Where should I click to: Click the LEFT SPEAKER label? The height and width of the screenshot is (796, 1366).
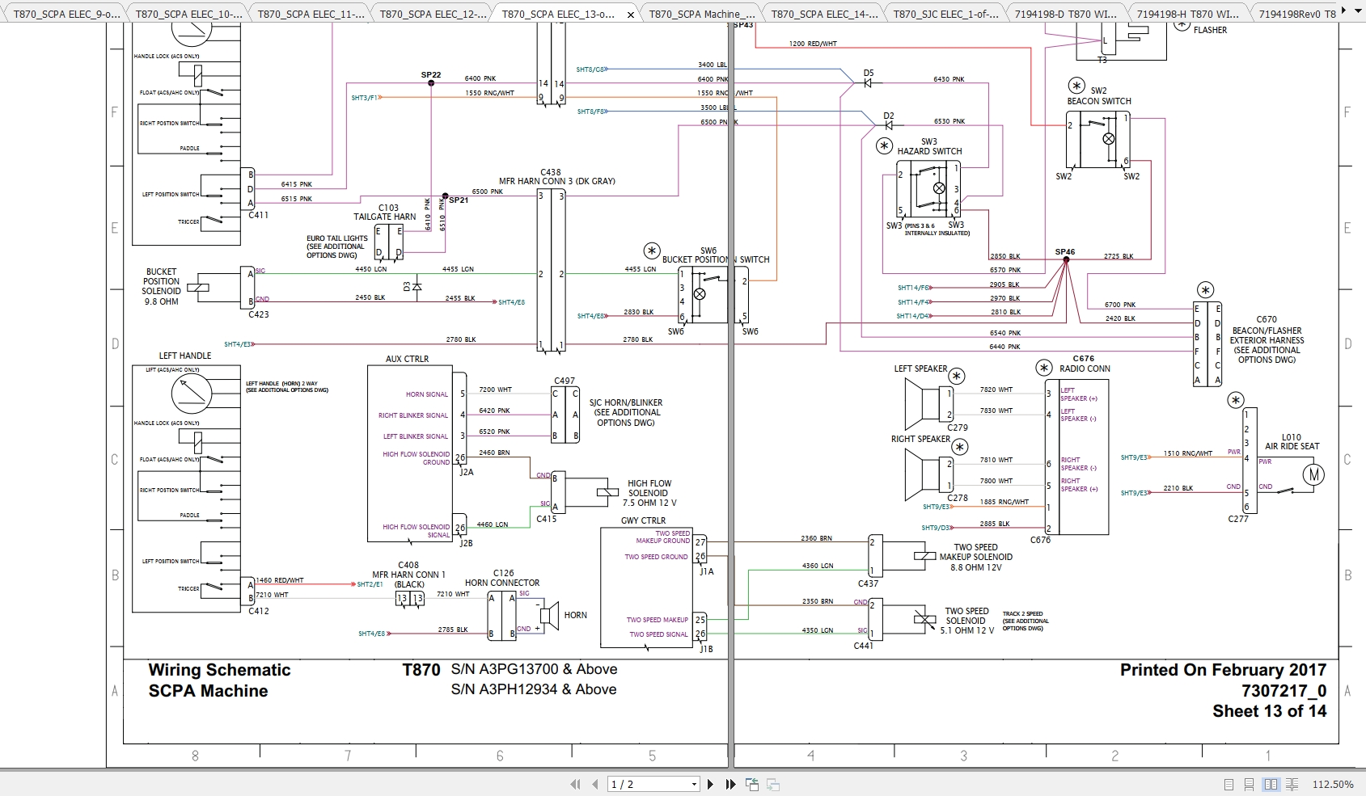[x=920, y=369]
